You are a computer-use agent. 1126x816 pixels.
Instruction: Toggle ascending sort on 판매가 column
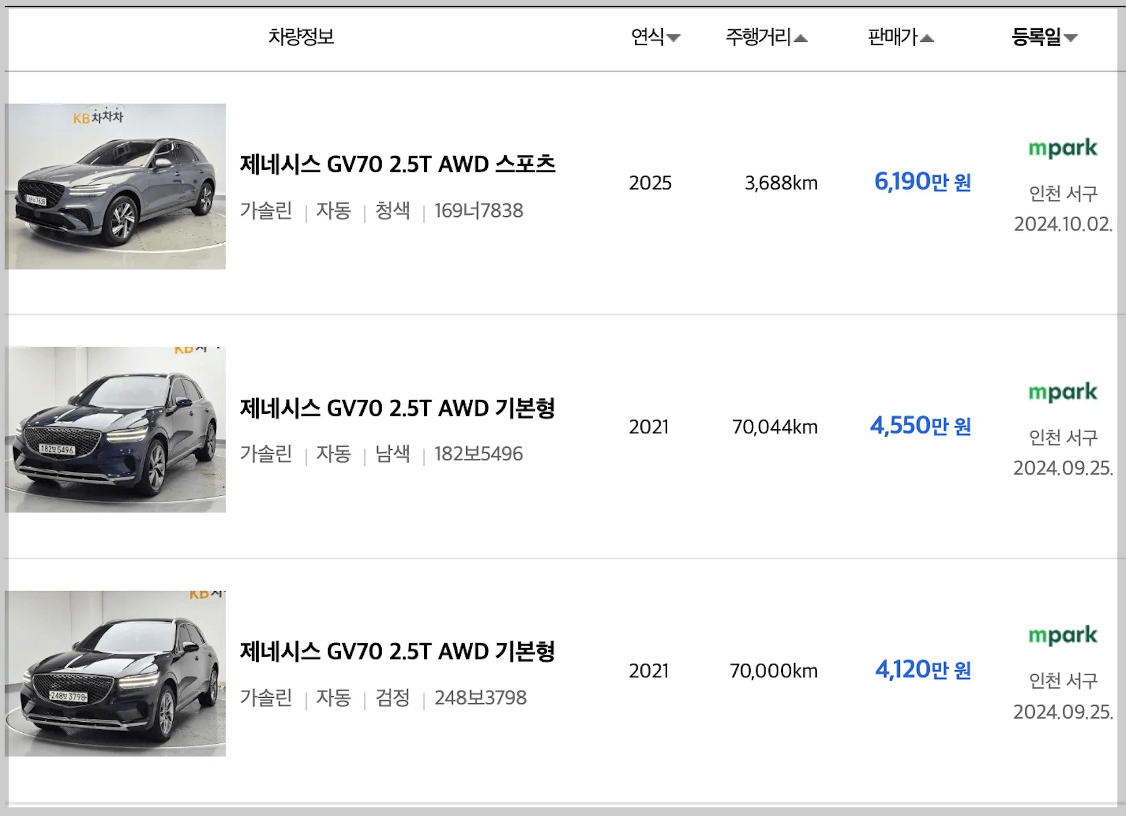click(928, 38)
